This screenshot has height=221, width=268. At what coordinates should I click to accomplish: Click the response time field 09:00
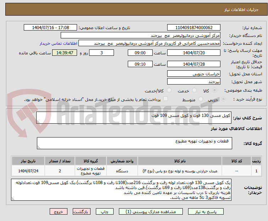(x=140, y=53)
